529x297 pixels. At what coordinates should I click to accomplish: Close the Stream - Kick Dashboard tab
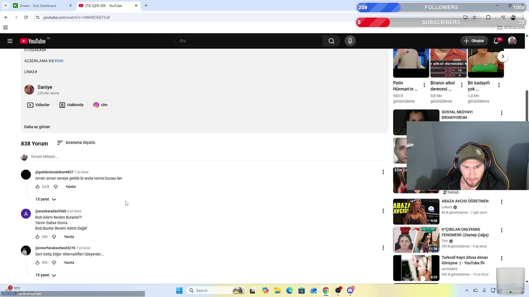pyautogui.click(x=70, y=6)
